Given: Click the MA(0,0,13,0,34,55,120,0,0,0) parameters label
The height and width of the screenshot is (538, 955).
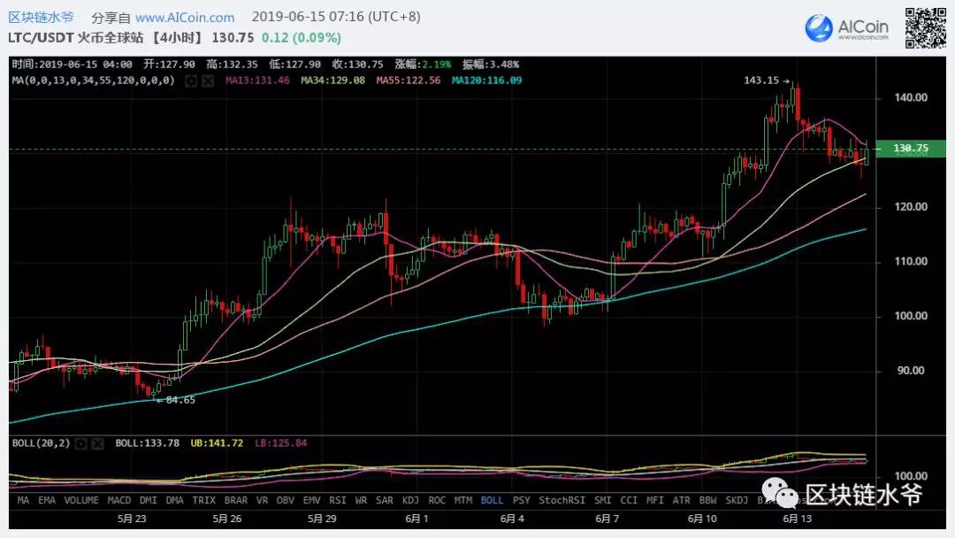Looking at the screenshot, I should tap(93, 81).
